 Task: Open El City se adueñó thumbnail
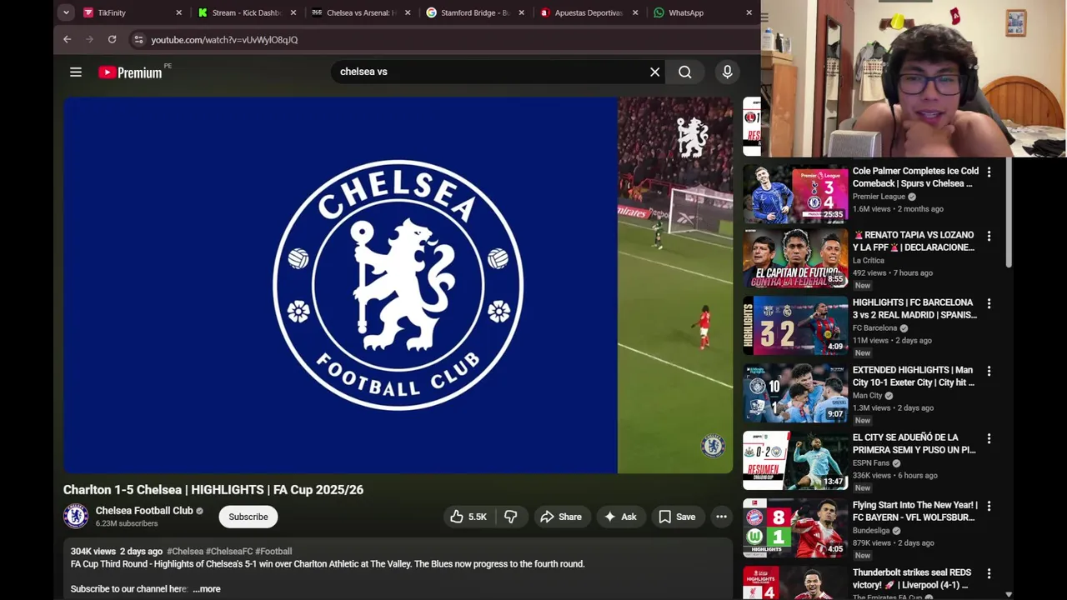coord(795,461)
